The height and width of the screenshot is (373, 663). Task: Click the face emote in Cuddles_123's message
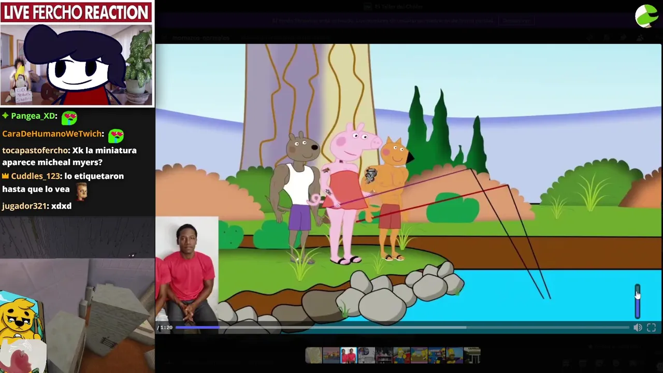[x=81, y=191]
